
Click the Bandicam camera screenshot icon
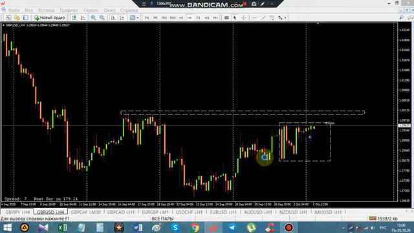click(x=254, y=4)
